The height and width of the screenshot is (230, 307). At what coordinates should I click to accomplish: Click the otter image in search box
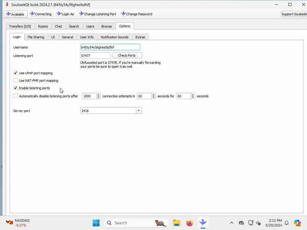[160, 223]
